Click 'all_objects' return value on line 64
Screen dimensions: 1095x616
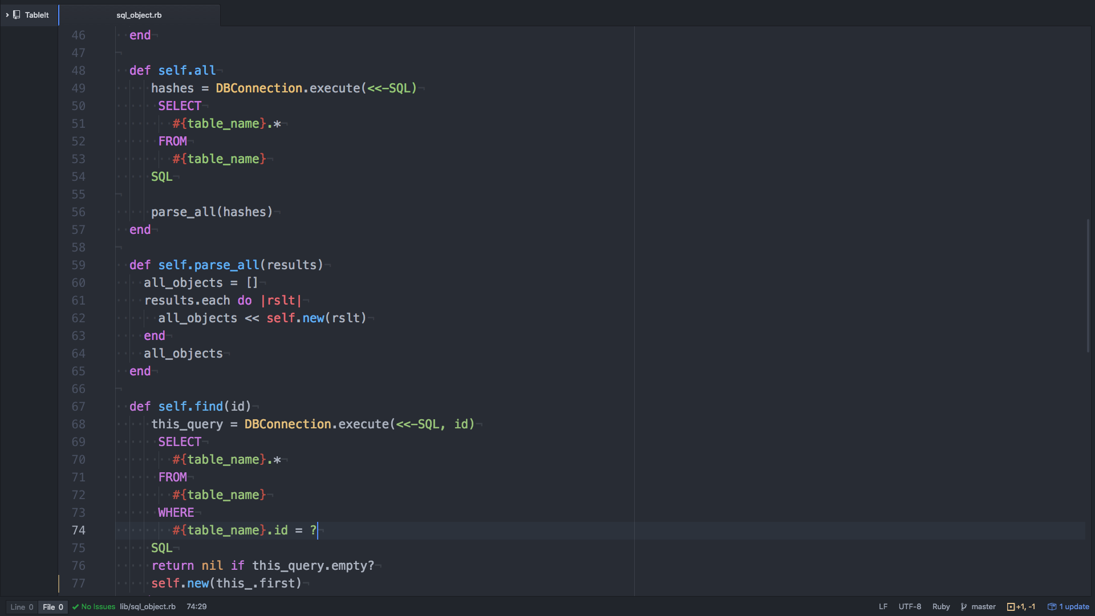pyautogui.click(x=183, y=354)
